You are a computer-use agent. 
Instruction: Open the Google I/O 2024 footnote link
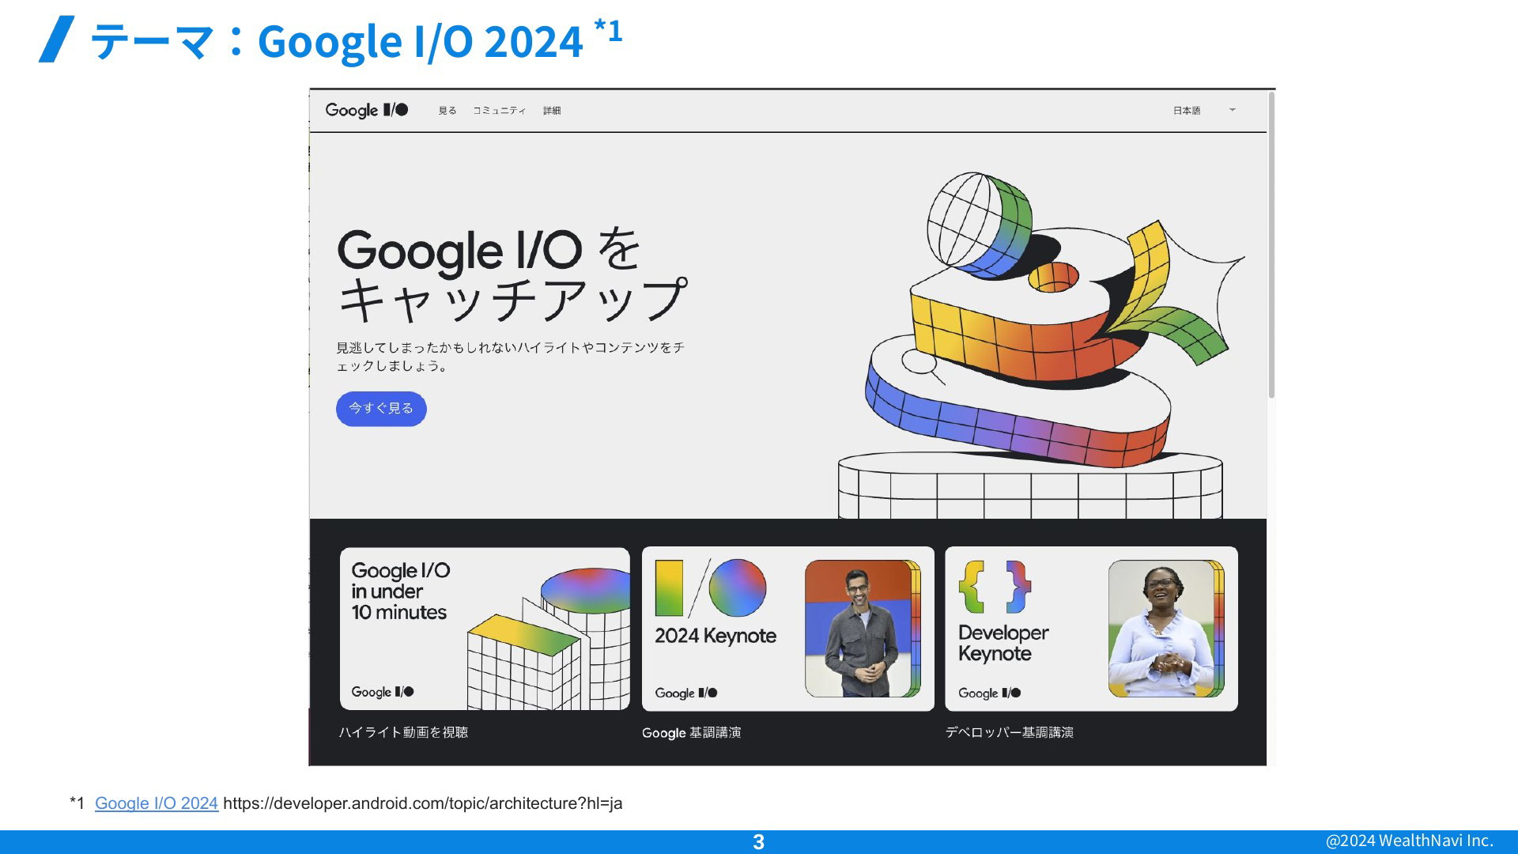[157, 803]
